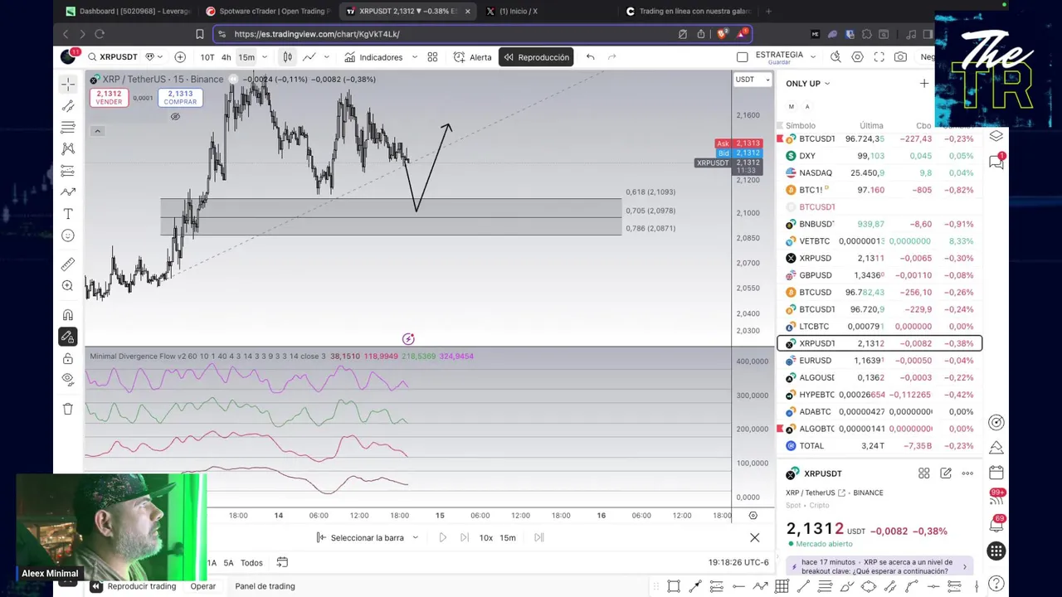
Task: Toggle the M flag filter in watchlist
Action: point(791,107)
